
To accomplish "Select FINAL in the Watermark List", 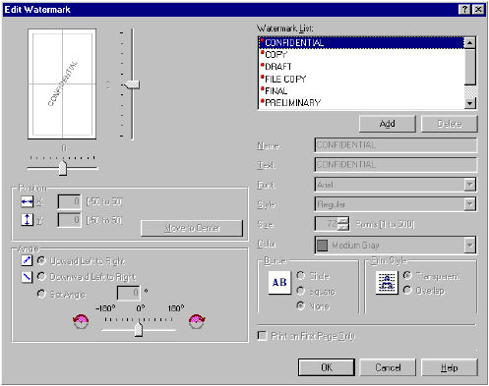I will 361,90.
